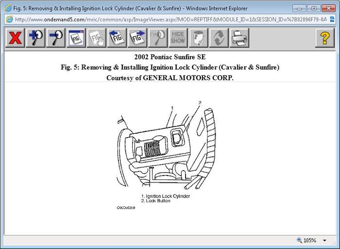The width and height of the screenshot is (340, 249).
Task: Open the zoom level dropdown arrow
Action: coord(324,240)
